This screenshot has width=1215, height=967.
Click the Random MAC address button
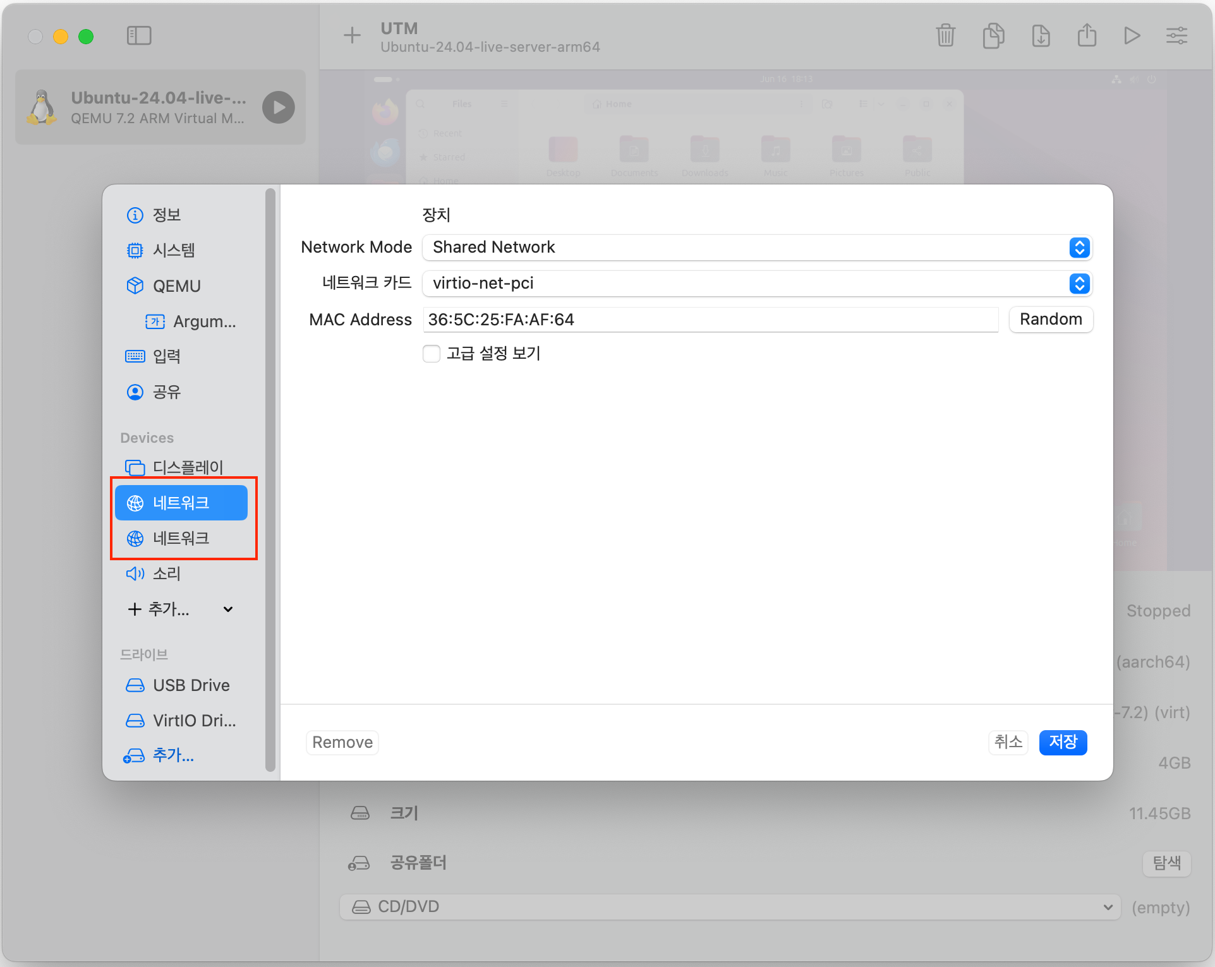(1050, 320)
